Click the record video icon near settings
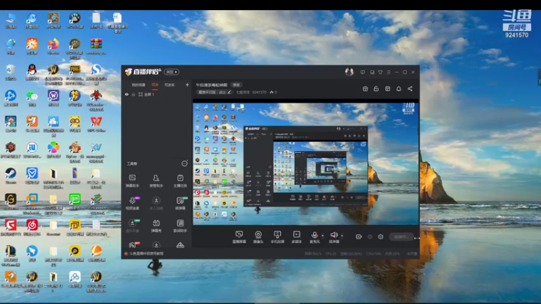This screenshot has width=541, height=304. (359, 237)
